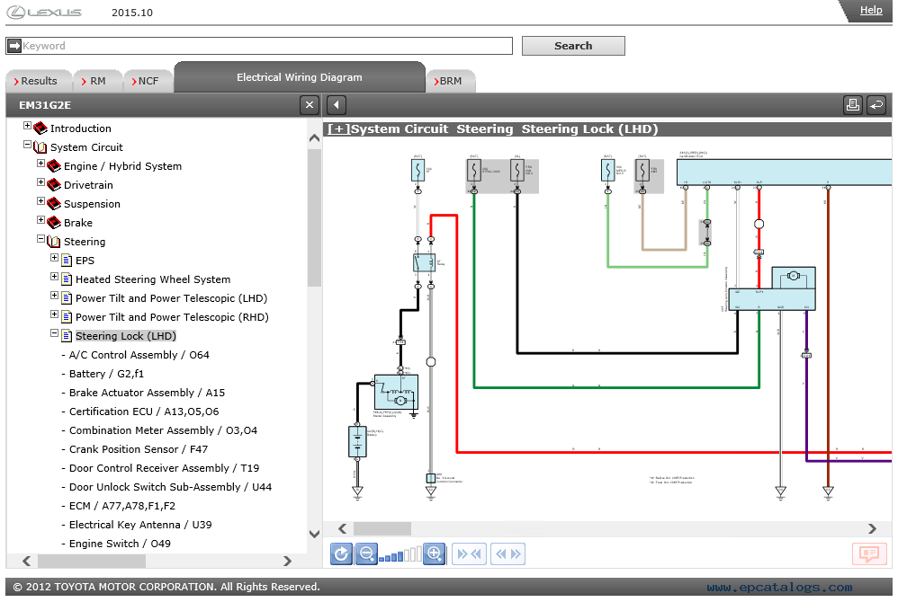898x602 pixels.
Task: Select Brake Actuator Assembly / A15
Action: tap(148, 392)
